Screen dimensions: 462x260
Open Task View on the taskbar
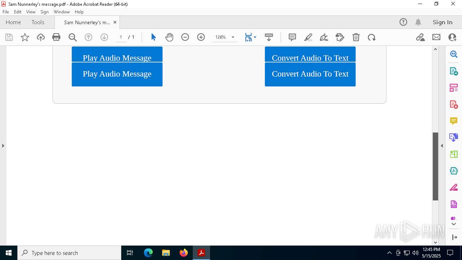tap(130, 253)
